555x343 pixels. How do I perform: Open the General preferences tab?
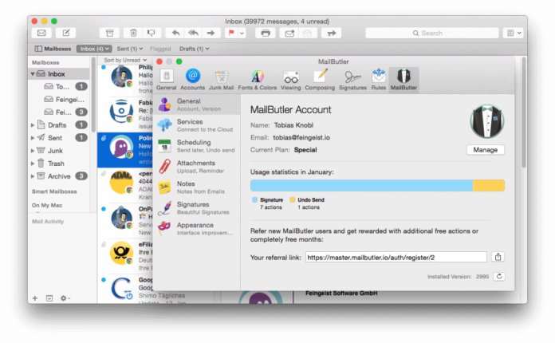167,80
